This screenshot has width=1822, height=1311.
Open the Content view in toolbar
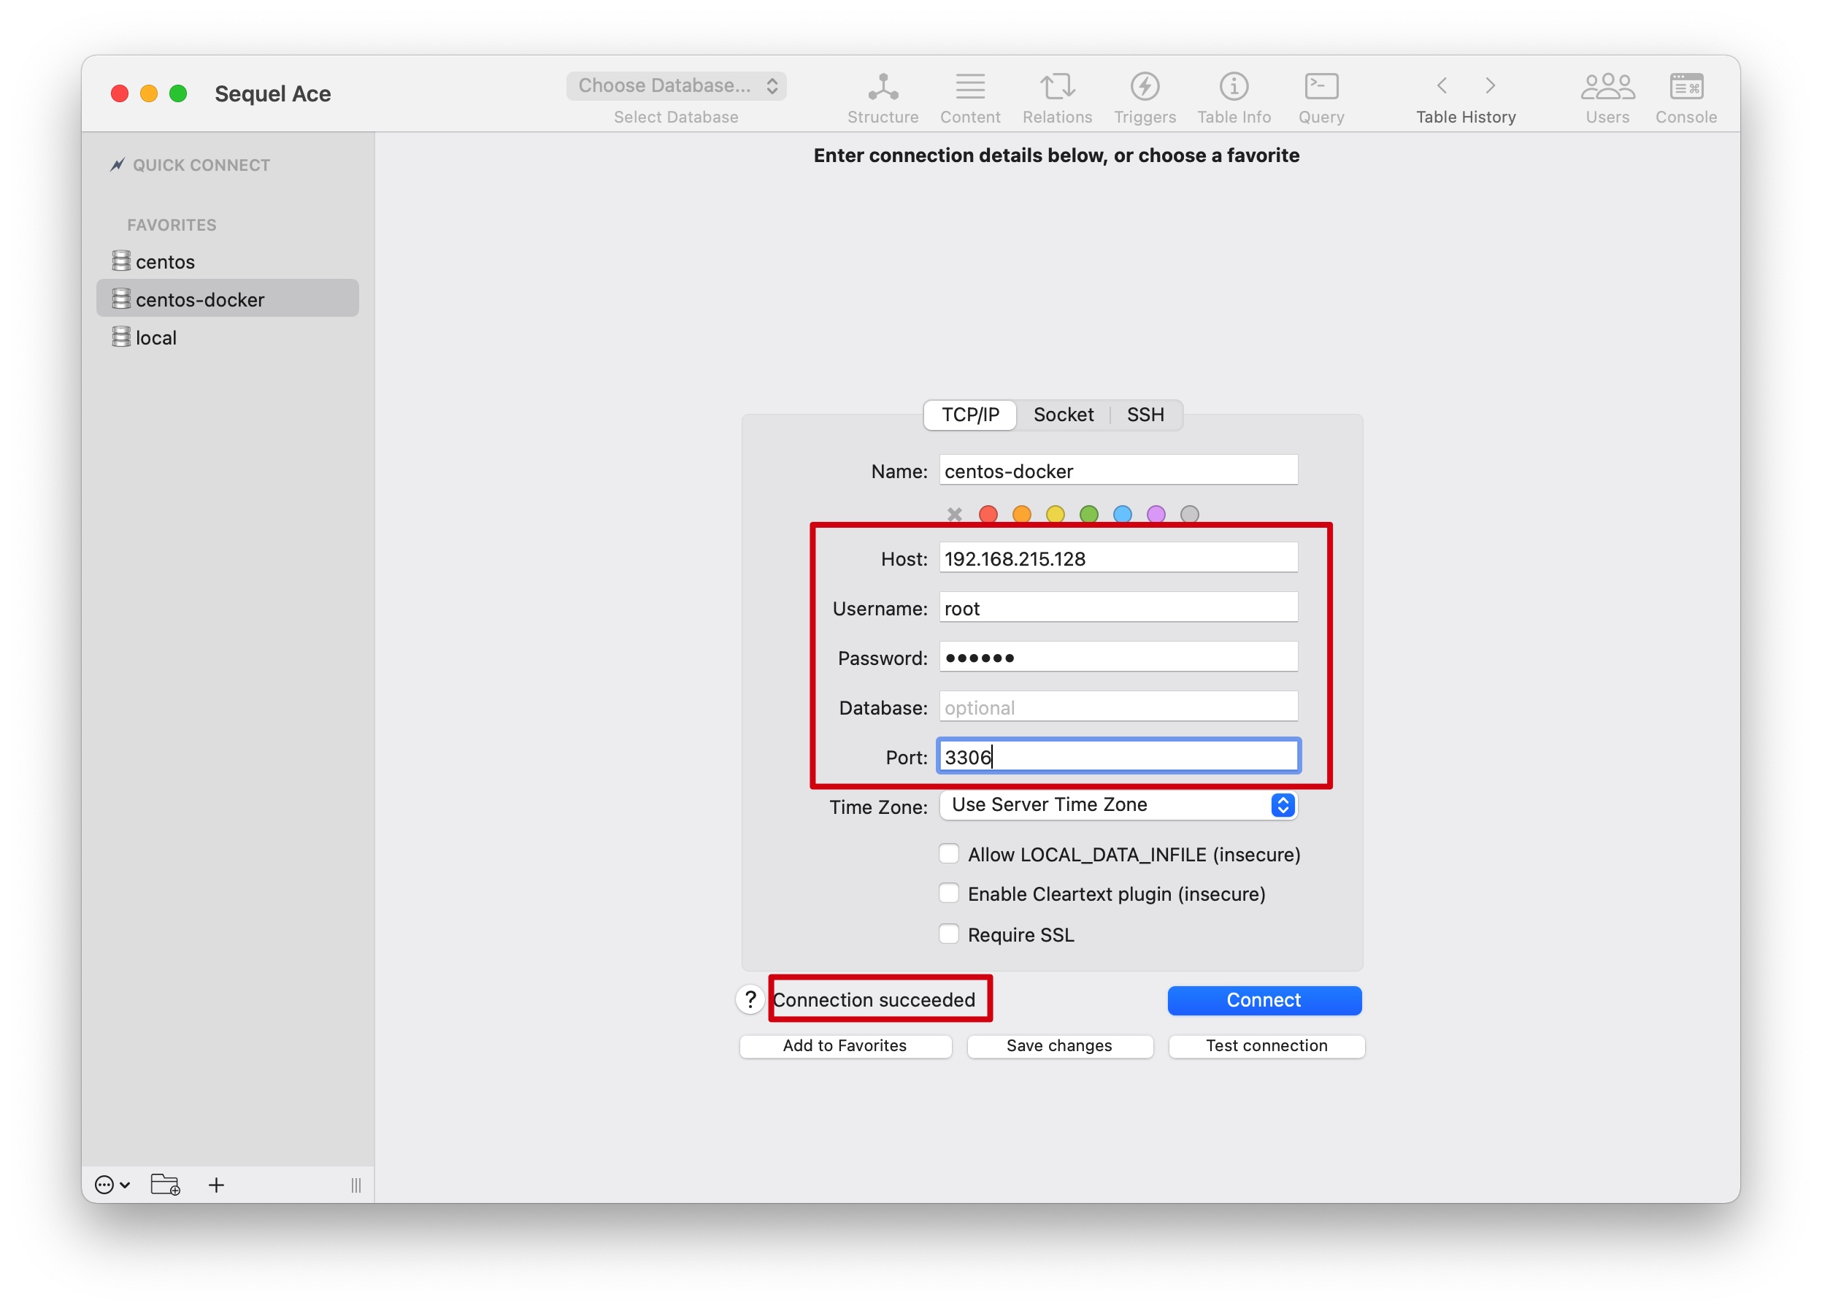click(969, 98)
